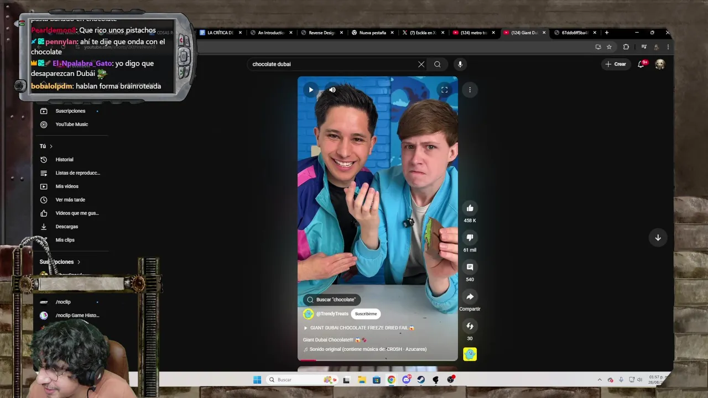
Task: Open the Chrome extensions puzzle icon
Action: click(x=626, y=47)
